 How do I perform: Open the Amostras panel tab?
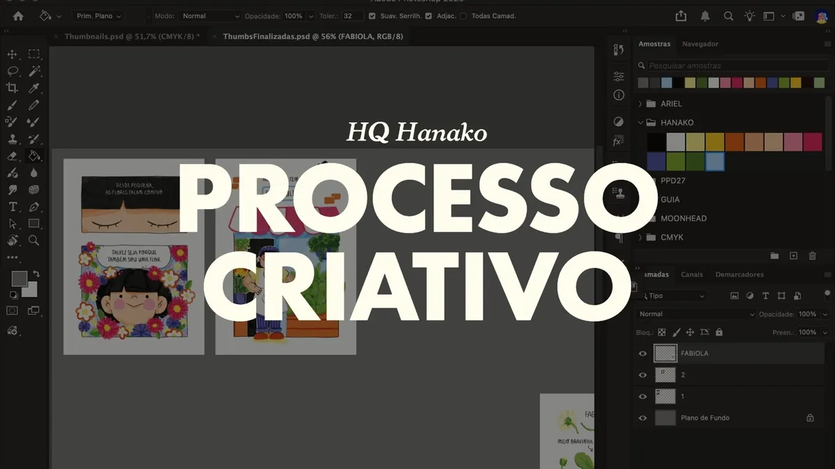(654, 44)
